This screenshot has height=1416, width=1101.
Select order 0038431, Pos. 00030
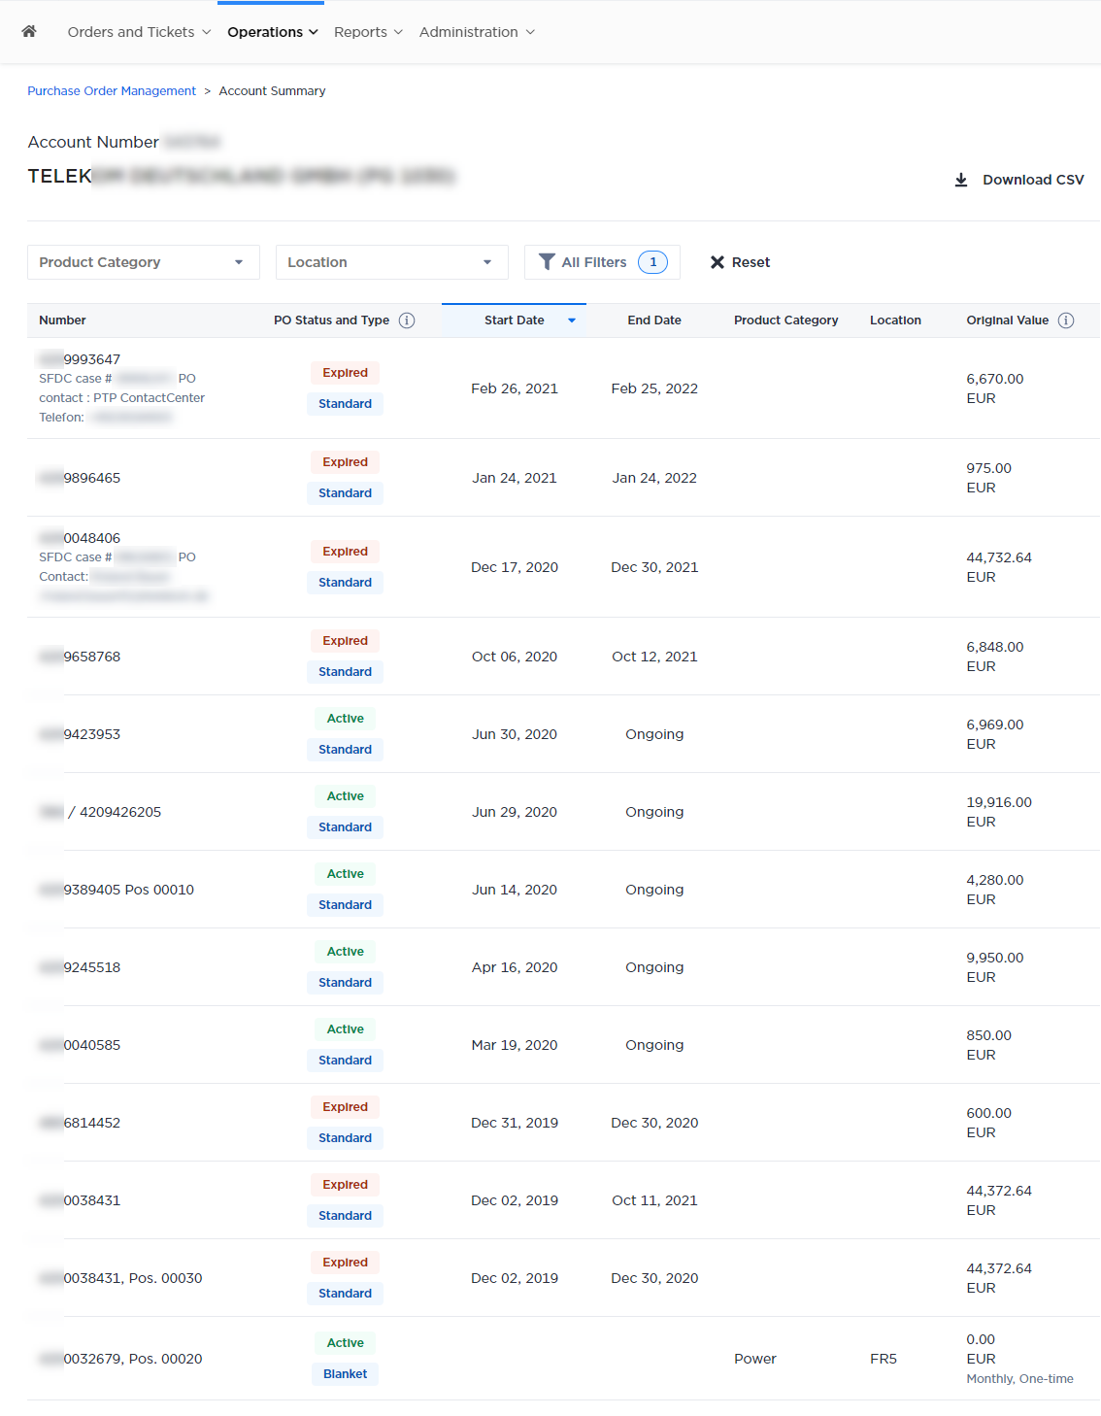coord(120,1278)
